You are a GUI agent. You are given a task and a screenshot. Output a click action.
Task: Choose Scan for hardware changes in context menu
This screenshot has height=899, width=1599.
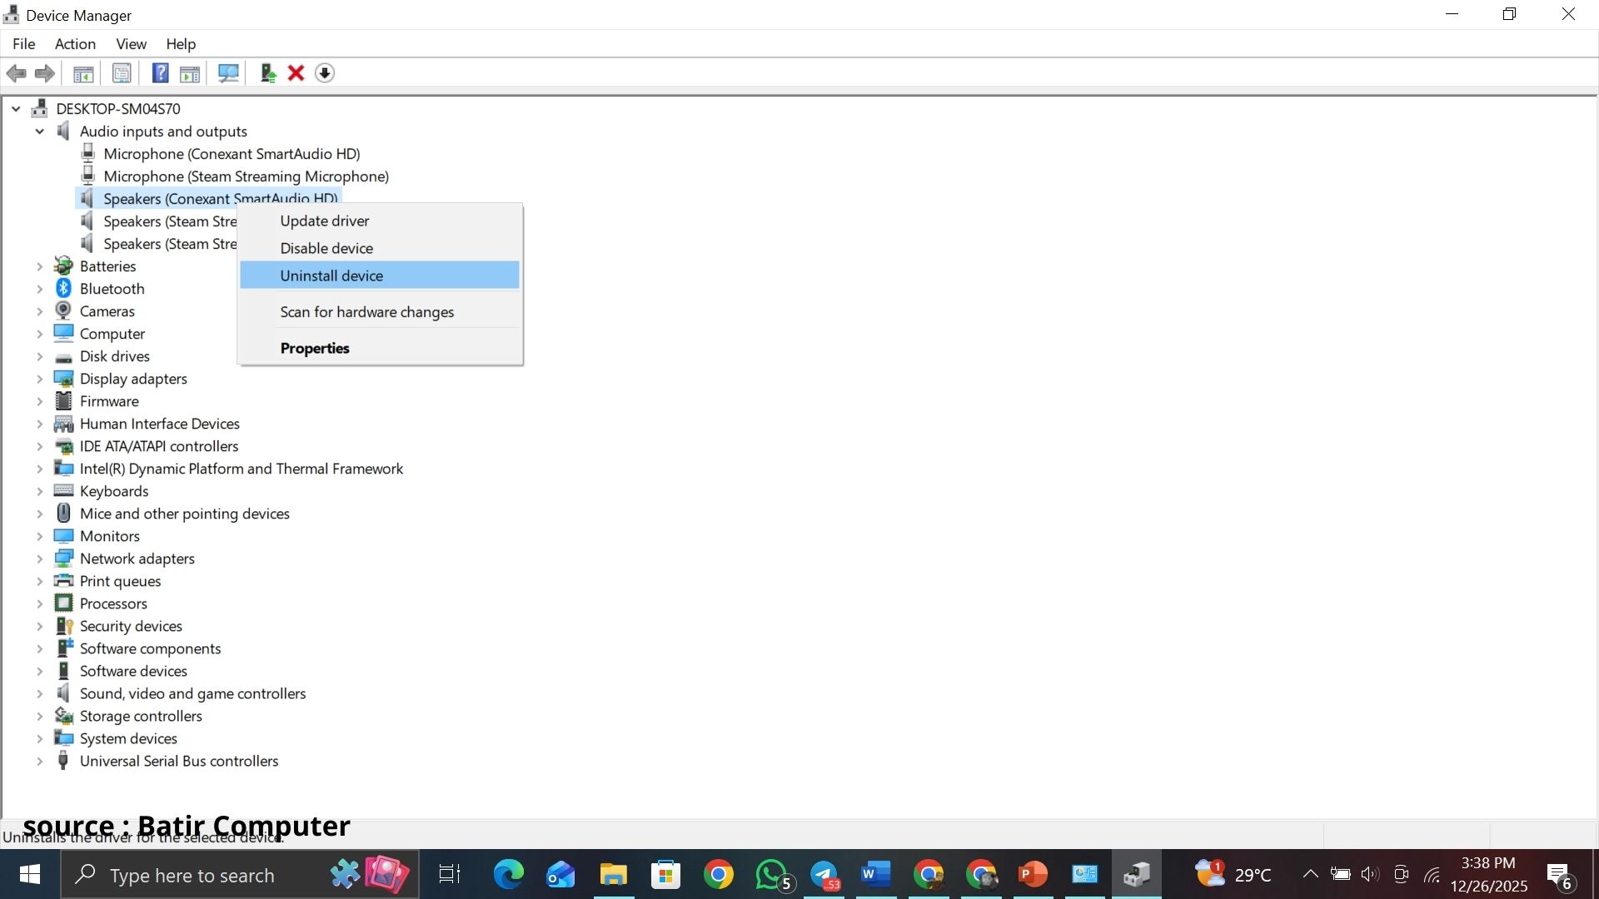click(380, 311)
